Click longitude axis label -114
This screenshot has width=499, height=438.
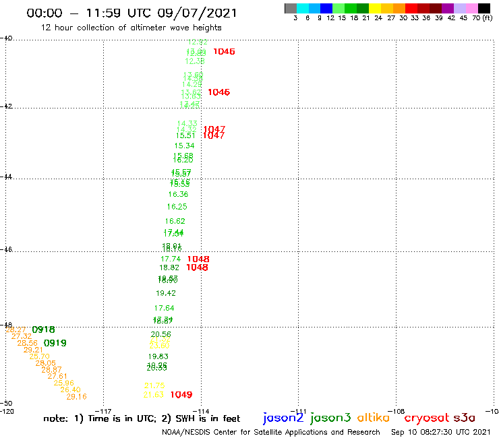[x=201, y=412]
